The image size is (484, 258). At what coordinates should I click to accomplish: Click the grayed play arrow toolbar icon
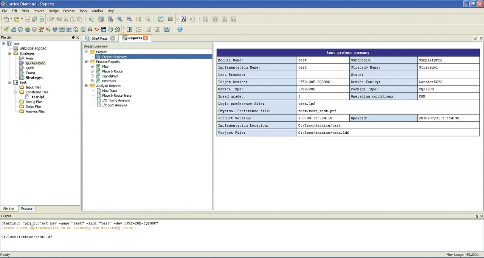coord(206,19)
